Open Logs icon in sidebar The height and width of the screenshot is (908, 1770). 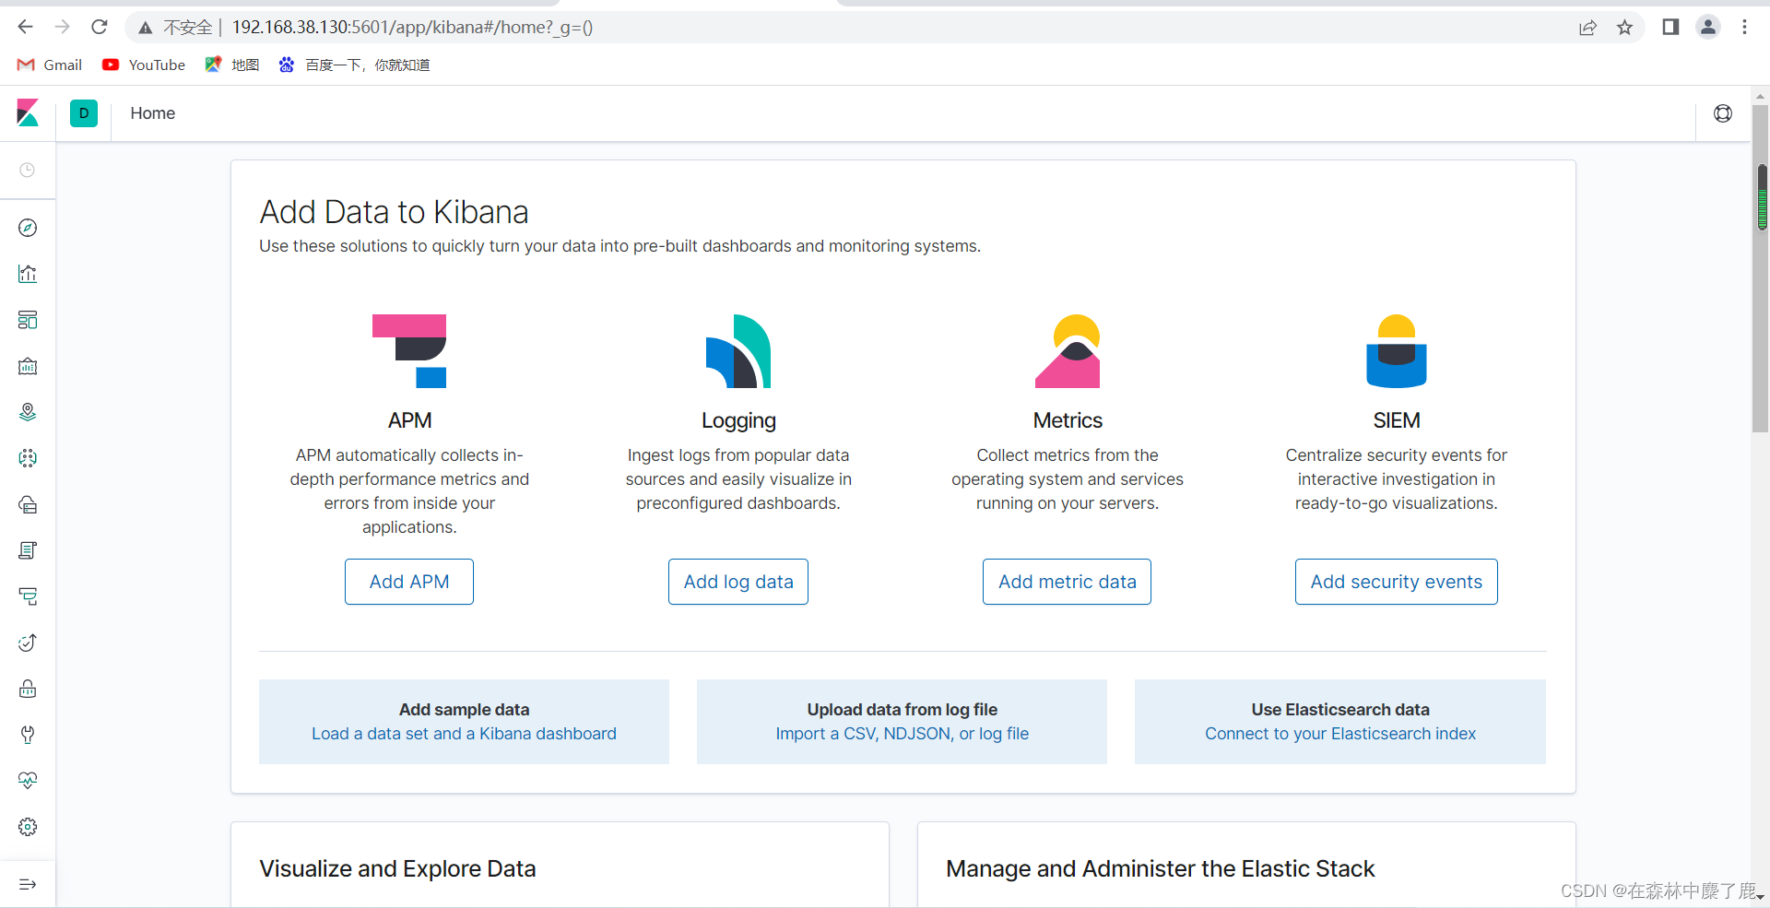coord(28,550)
